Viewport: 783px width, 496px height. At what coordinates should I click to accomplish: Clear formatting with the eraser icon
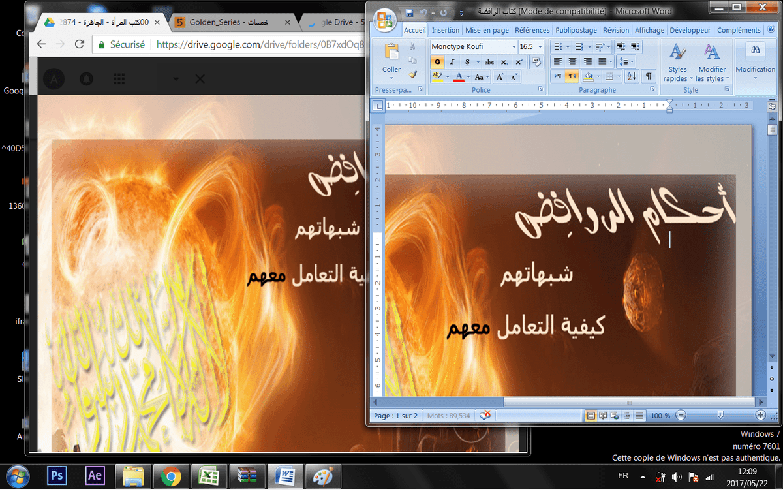(536, 62)
